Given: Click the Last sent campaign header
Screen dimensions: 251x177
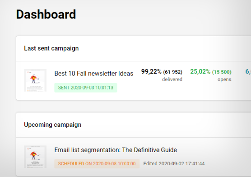Looking at the screenshot, I should (x=51, y=48).
